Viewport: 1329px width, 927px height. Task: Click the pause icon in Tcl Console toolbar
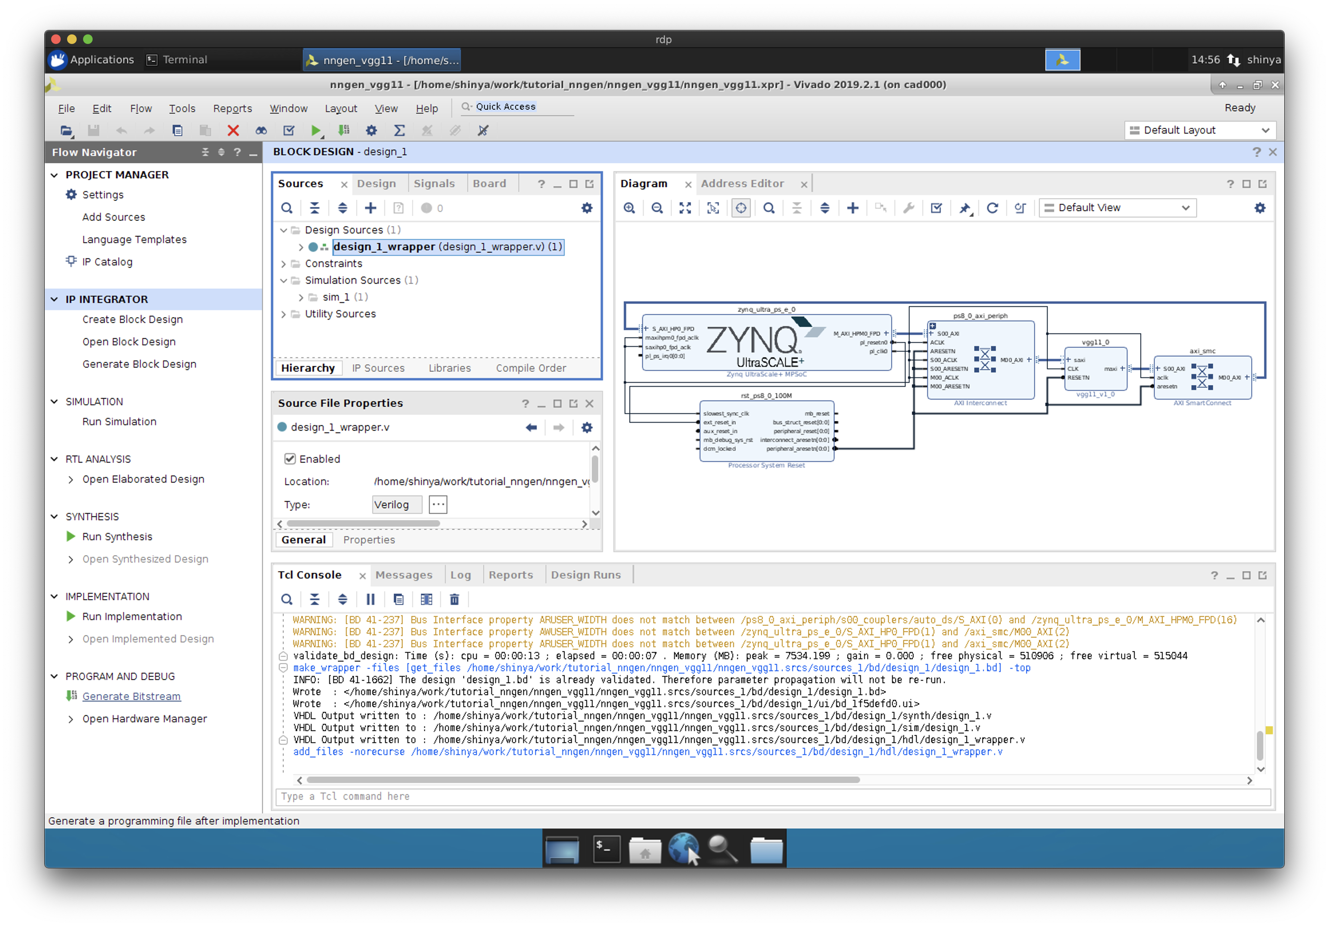click(x=371, y=599)
